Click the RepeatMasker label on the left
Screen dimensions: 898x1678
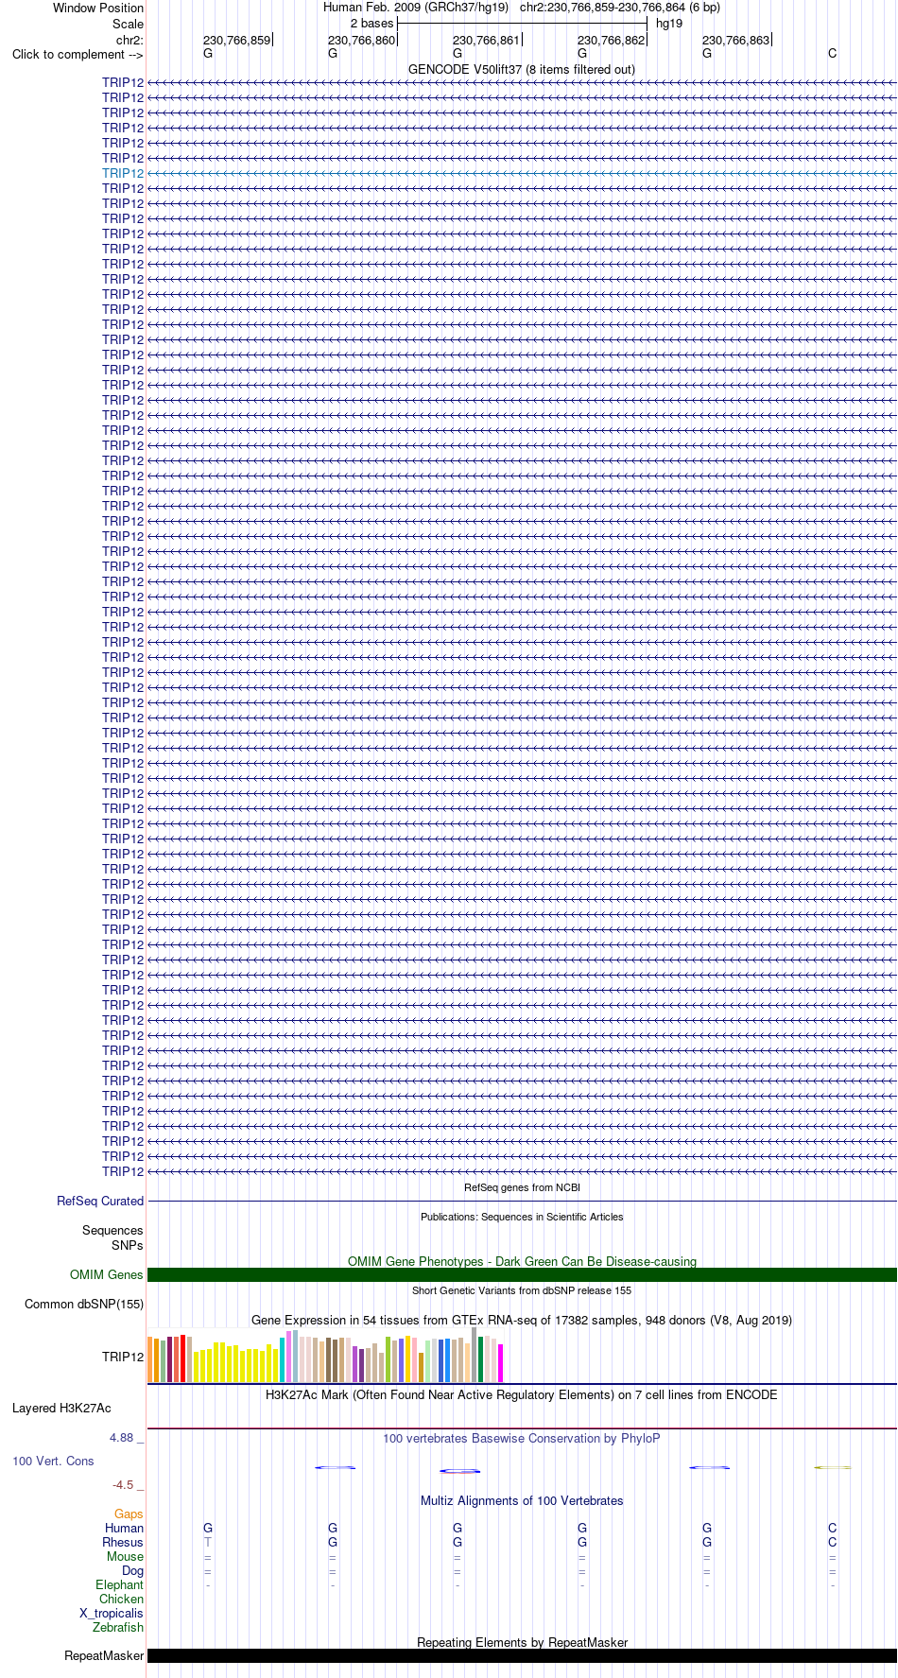[x=104, y=1656]
